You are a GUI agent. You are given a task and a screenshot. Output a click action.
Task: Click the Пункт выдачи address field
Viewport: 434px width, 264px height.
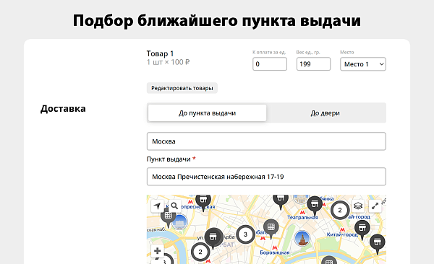point(266,177)
